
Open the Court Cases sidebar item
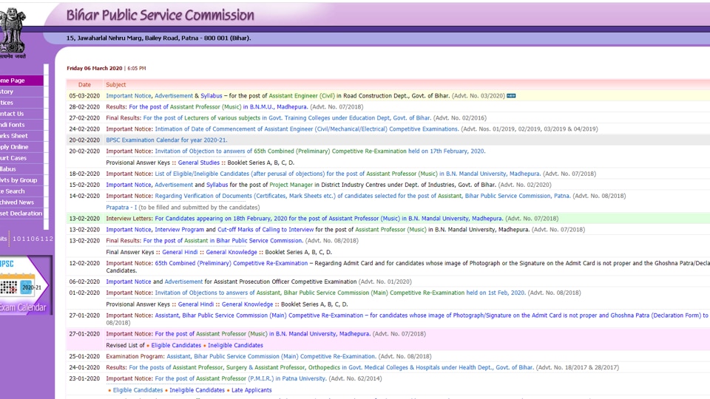click(x=21, y=158)
